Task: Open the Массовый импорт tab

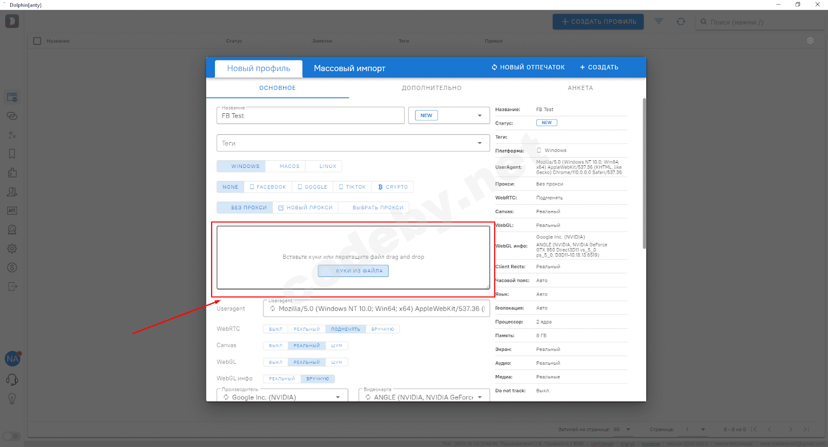Action: [349, 68]
